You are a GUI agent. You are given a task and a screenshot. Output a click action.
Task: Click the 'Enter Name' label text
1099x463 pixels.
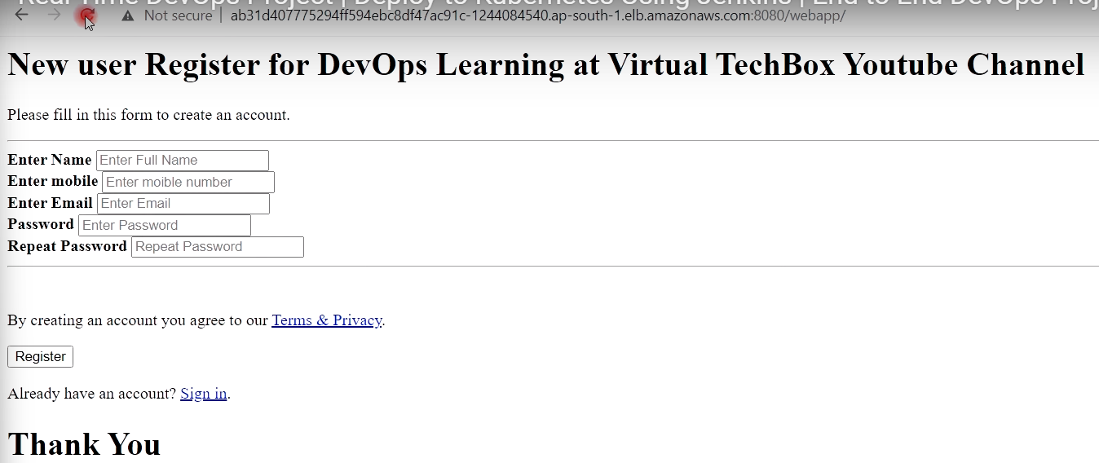point(50,160)
